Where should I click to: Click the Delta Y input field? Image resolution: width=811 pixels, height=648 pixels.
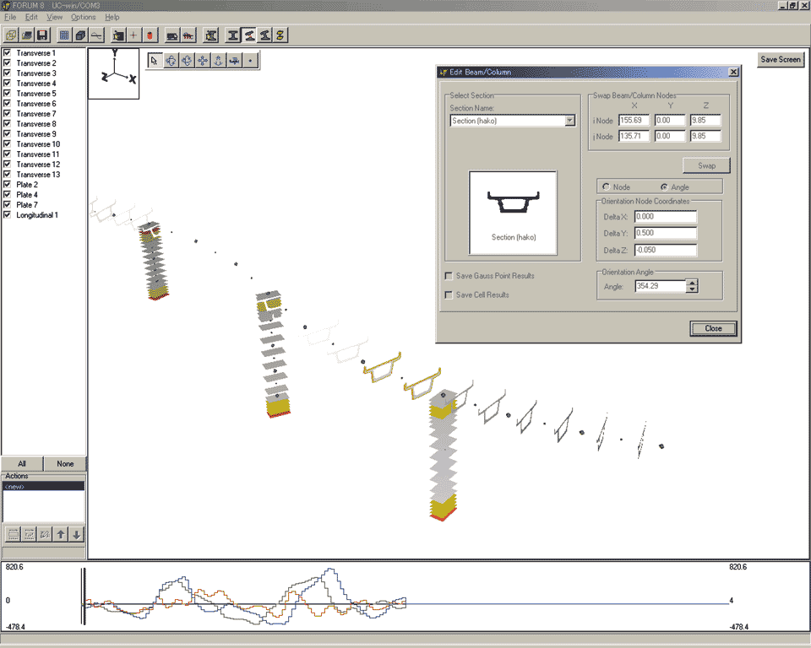665,234
